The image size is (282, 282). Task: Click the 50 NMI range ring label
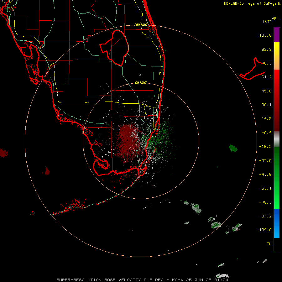click(141, 83)
